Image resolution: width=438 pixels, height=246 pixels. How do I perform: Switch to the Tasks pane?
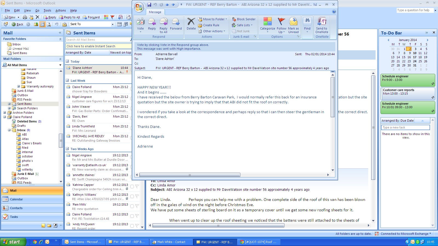click(32, 217)
